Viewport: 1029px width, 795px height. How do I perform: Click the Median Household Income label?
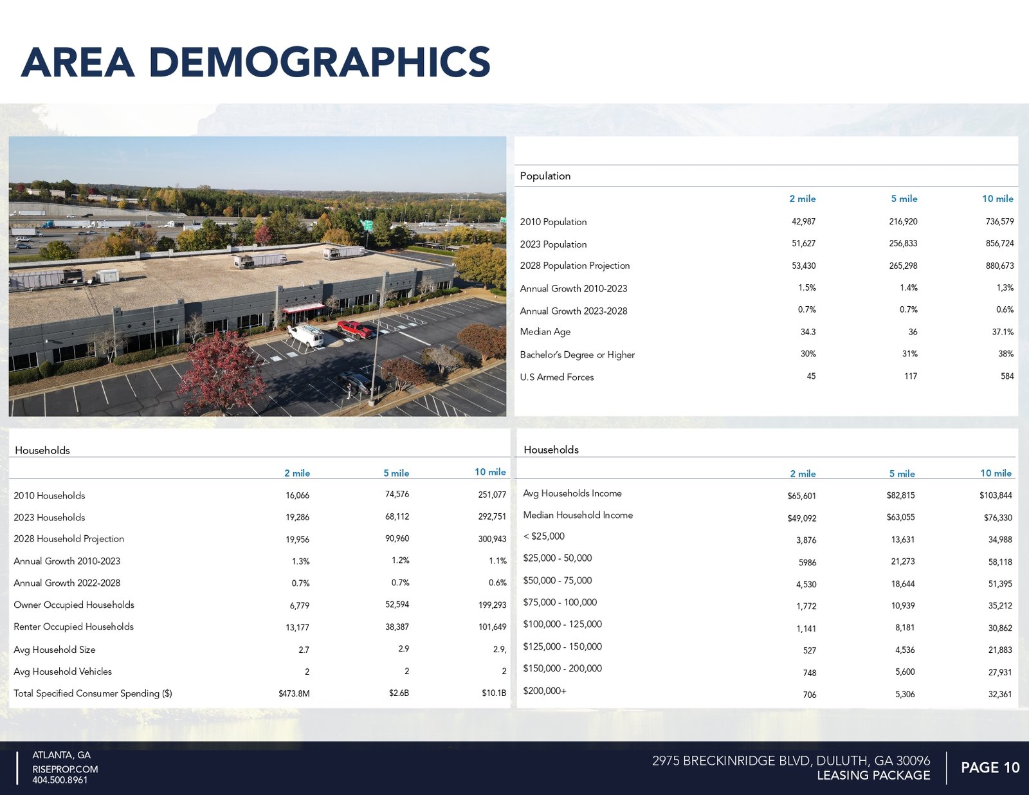578,515
